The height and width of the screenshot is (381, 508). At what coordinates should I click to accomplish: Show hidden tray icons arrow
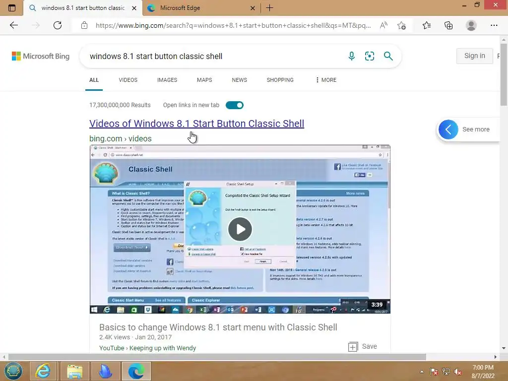tap(422, 372)
